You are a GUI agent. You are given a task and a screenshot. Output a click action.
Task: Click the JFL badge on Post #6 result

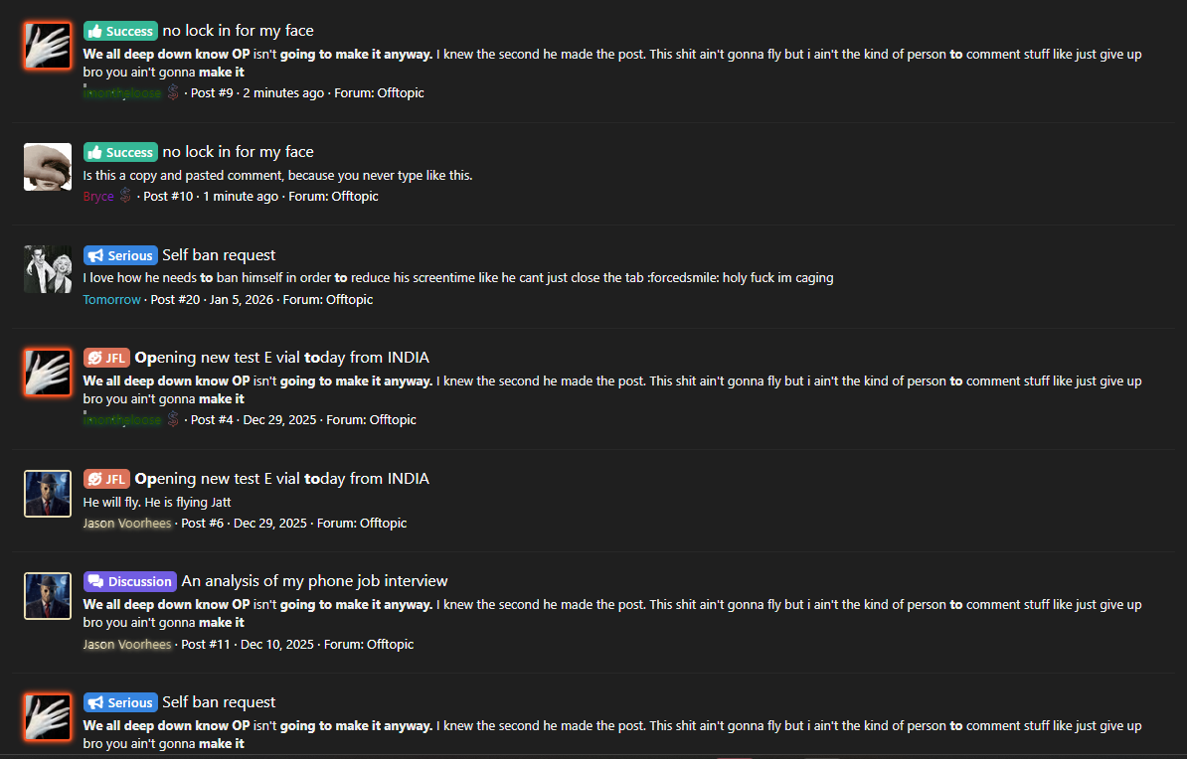(x=106, y=479)
